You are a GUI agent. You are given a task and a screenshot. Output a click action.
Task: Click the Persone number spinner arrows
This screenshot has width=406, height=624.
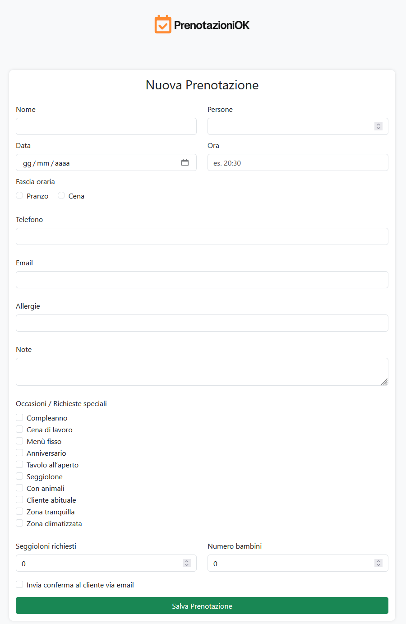[378, 126]
